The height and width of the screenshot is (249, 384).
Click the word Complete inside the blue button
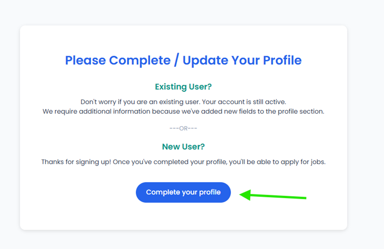[163, 192]
